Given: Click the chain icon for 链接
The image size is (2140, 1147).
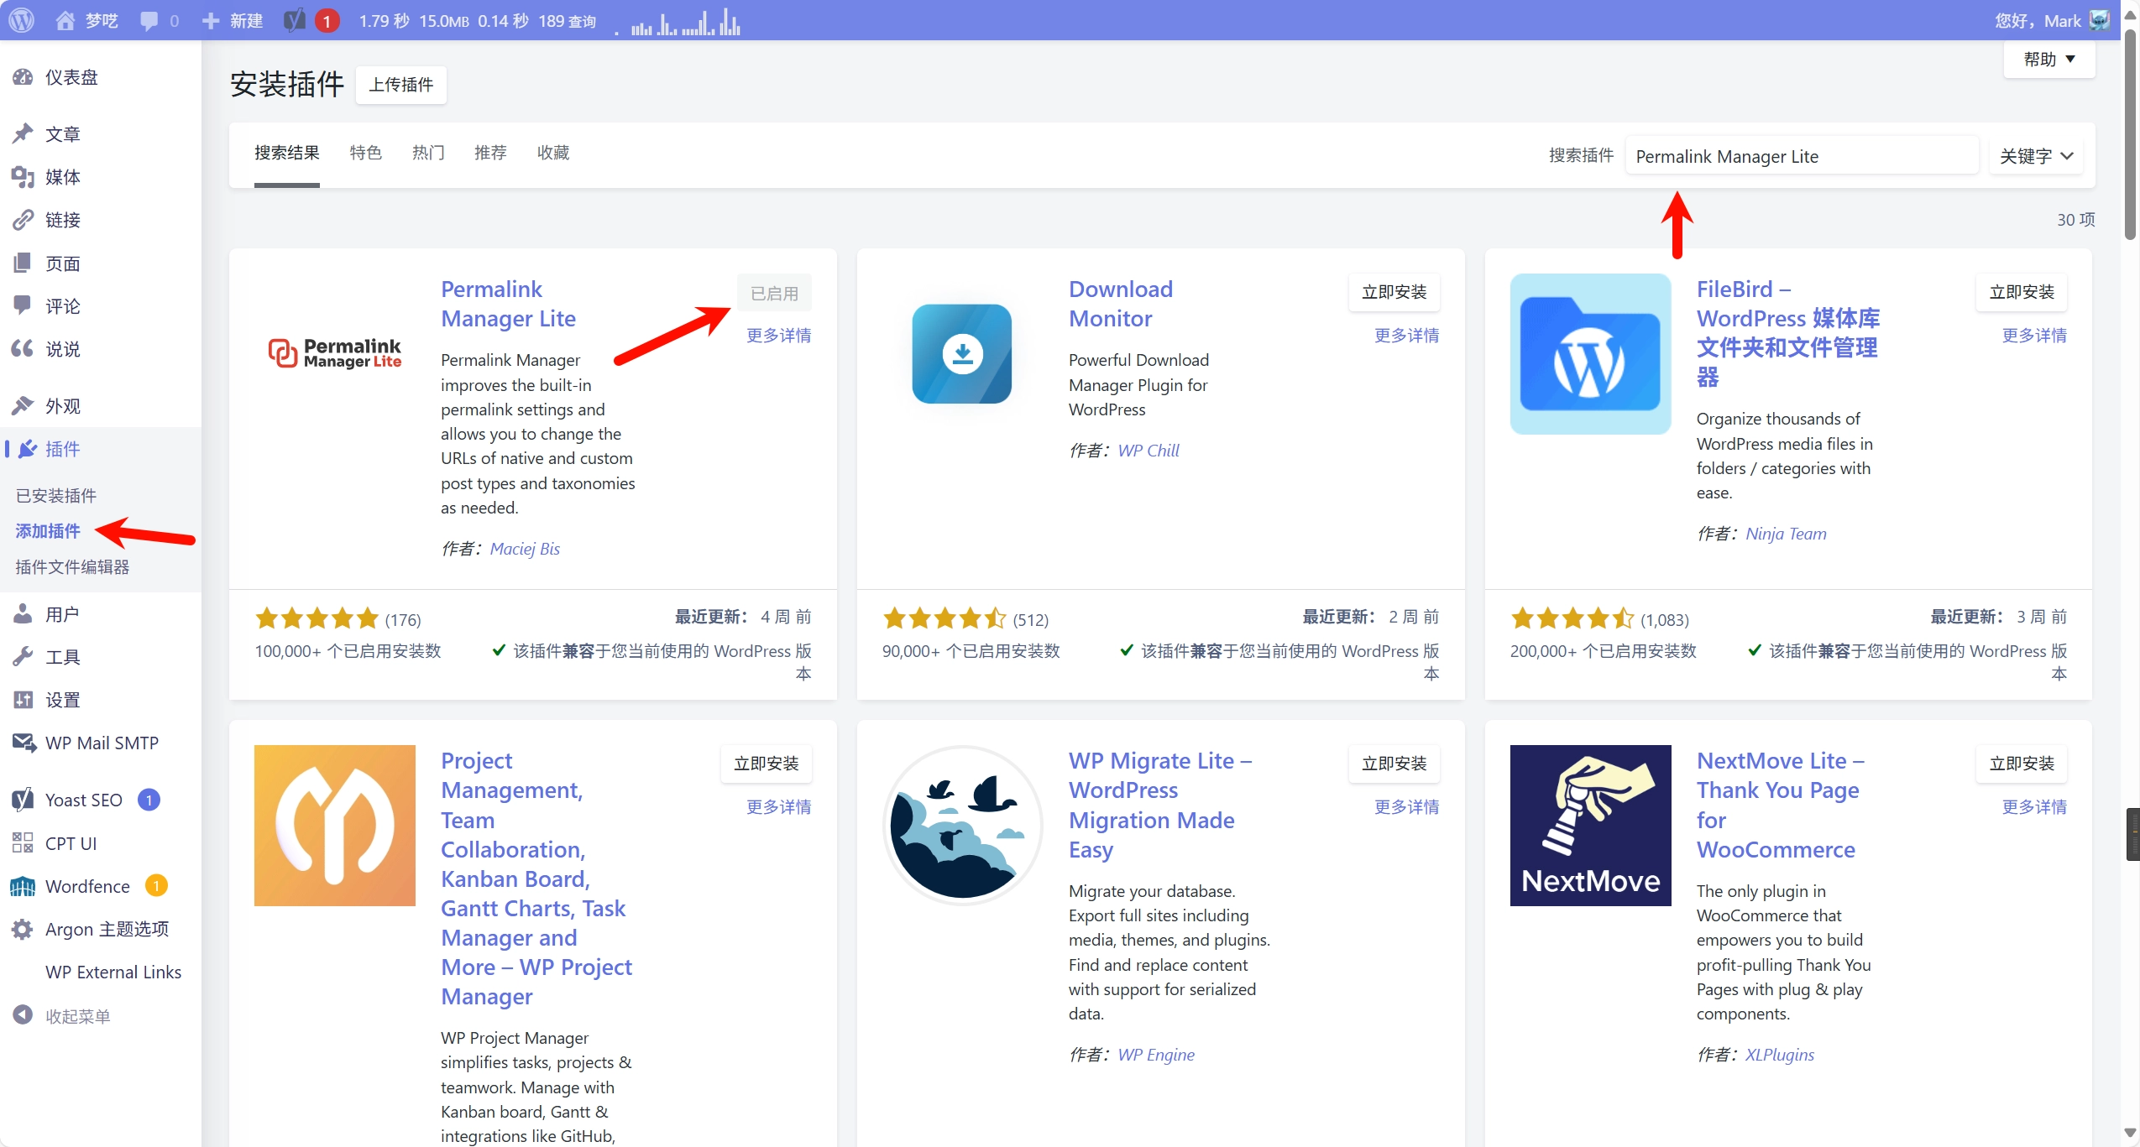Looking at the screenshot, I should [x=23, y=220].
